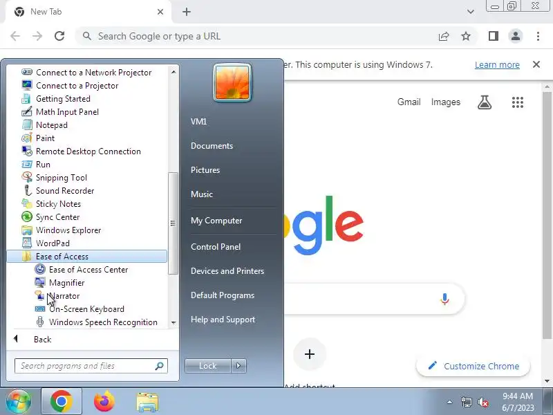Open Default Programs

[222, 295]
